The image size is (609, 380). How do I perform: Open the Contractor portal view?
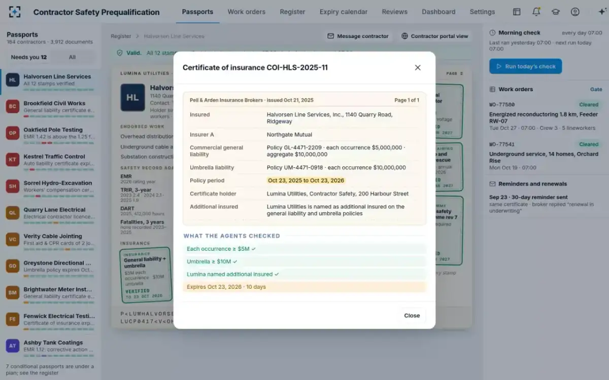(x=434, y=36)
